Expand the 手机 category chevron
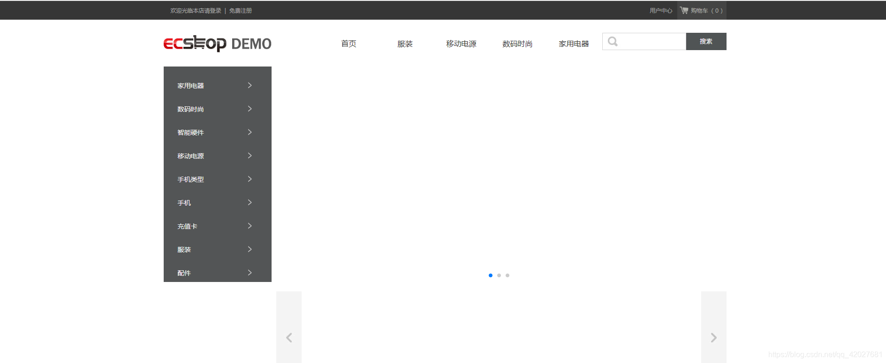The height and width of the screenshot is (363, 886). [250, 202]
